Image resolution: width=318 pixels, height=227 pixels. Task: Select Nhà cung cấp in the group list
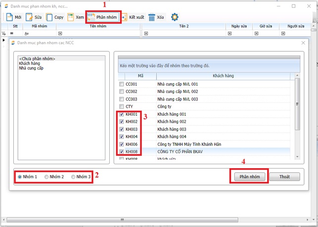(31, 69)
